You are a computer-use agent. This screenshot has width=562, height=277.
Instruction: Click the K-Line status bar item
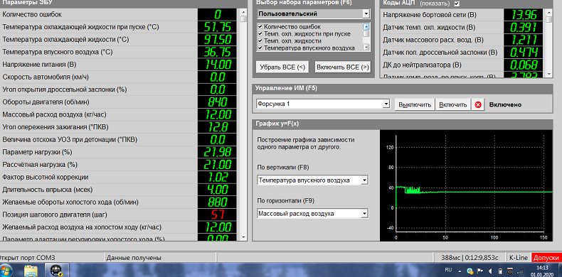(x=519, y=257)
